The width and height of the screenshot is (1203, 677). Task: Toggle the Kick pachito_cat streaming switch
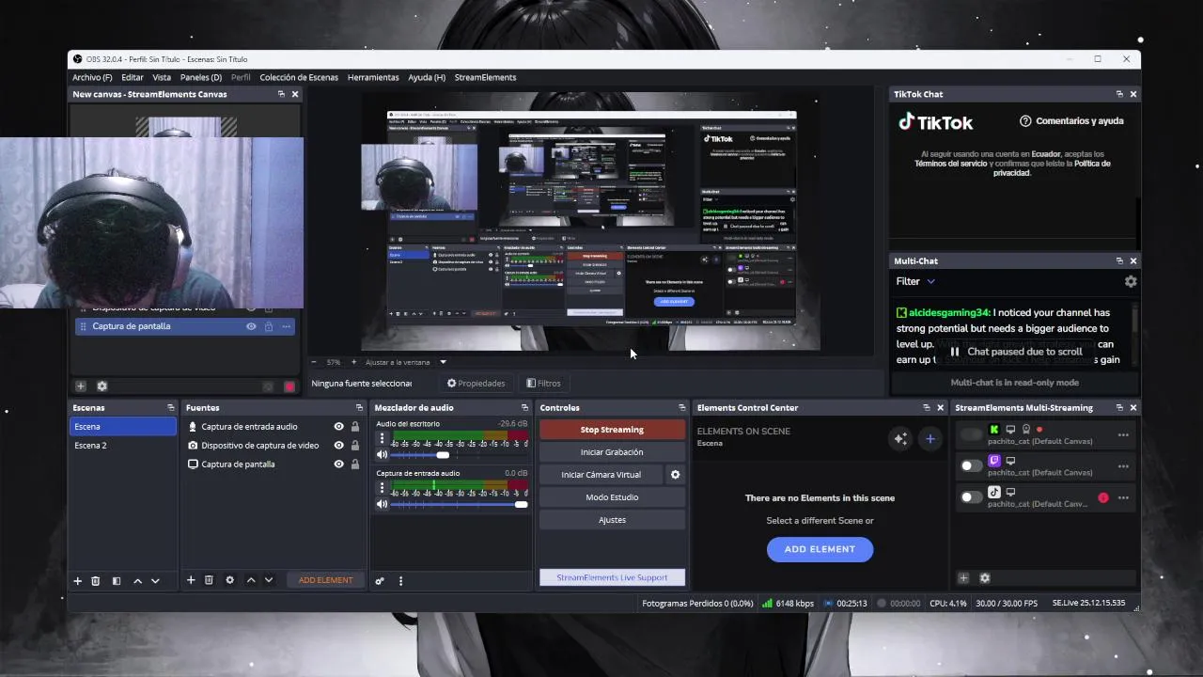coord(971,434)
